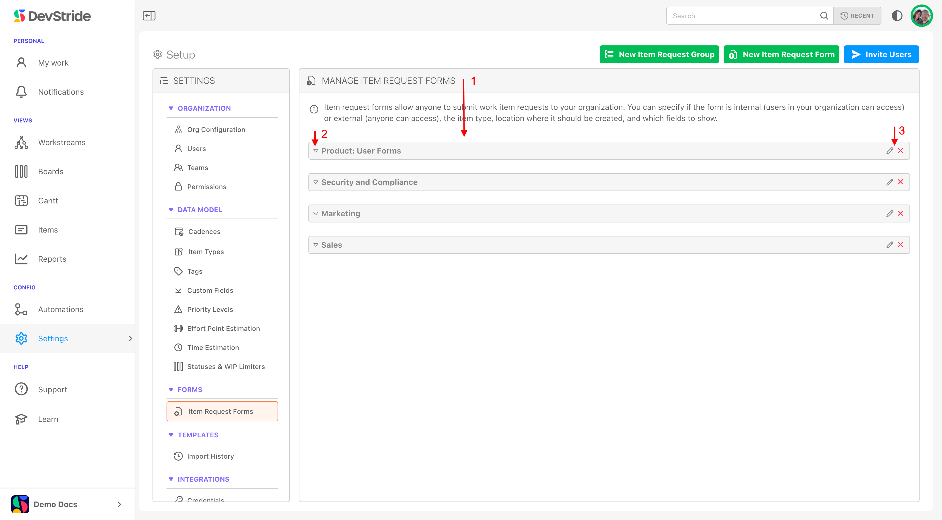Open Custom Fields settings
Viewport: 942px width, 520px height.
click(210, 291)
